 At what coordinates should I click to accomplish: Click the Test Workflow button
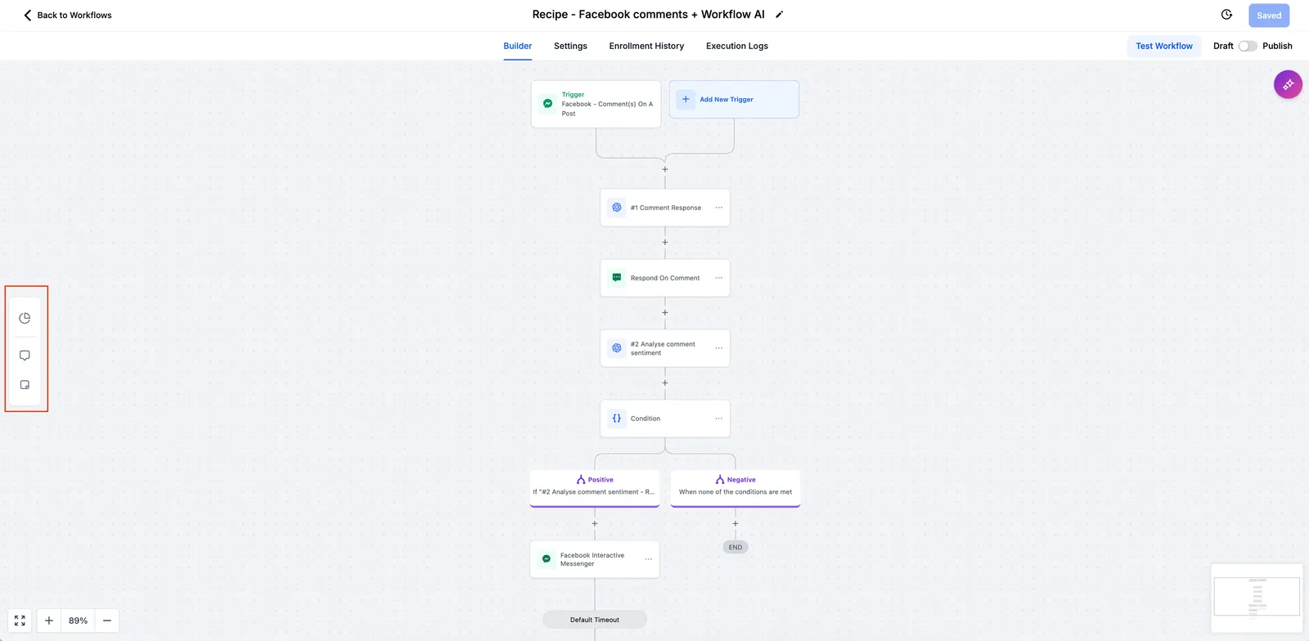coord(1164,46)
